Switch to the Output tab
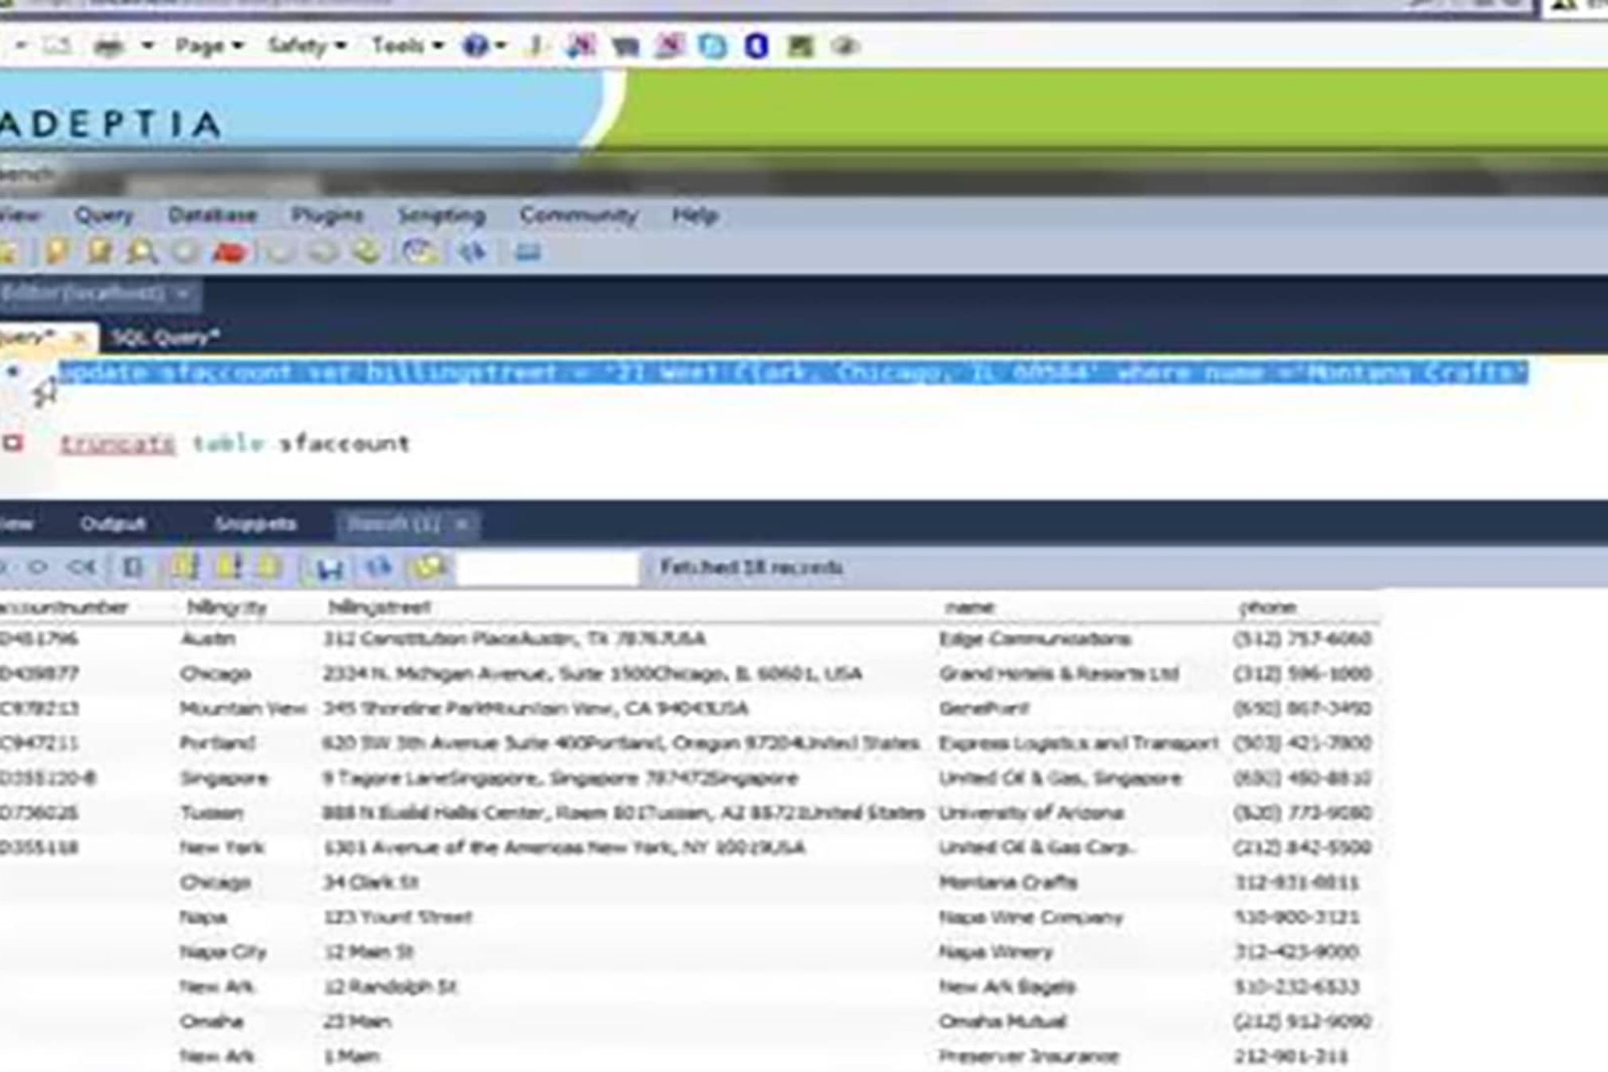The image size is (1608, 1072). [x=112, y=524]
